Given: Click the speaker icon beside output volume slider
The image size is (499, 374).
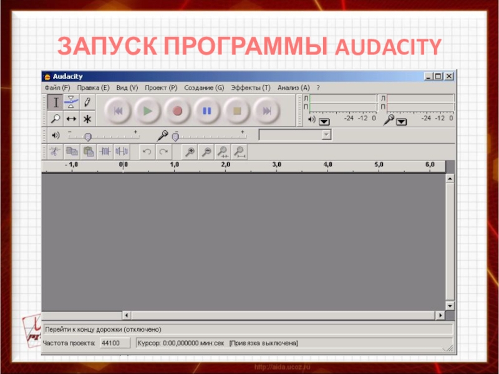Looking at the screenshot, I should [x=56, y=135].
